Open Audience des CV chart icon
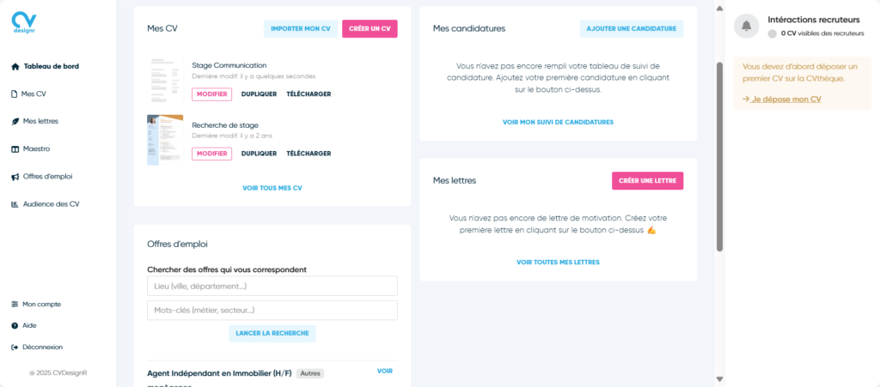Image resolution: width=880 pixels, height=387 pixels. click(15, 204)
